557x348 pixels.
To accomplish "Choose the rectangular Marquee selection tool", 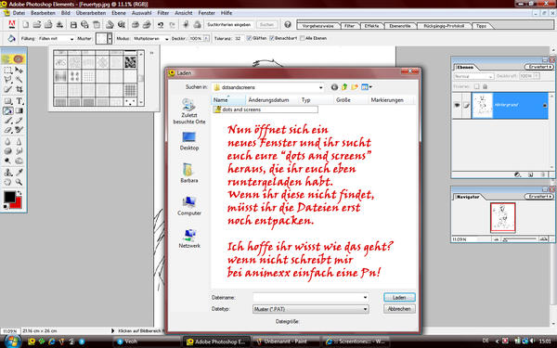I will (x=7, y=70).
